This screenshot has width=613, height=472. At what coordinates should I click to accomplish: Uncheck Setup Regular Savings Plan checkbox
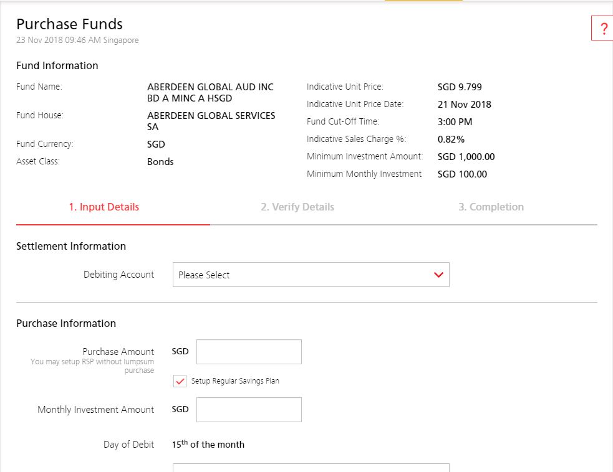tap(180, 381)
